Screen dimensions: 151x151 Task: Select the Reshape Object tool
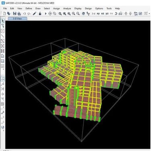click(x=3, y=26)
